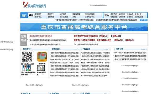Open 志愿填报专栏 in the navigation bar
Image resolution: width=168 pixels, height=94 pixels.
(x=90, y=17)
